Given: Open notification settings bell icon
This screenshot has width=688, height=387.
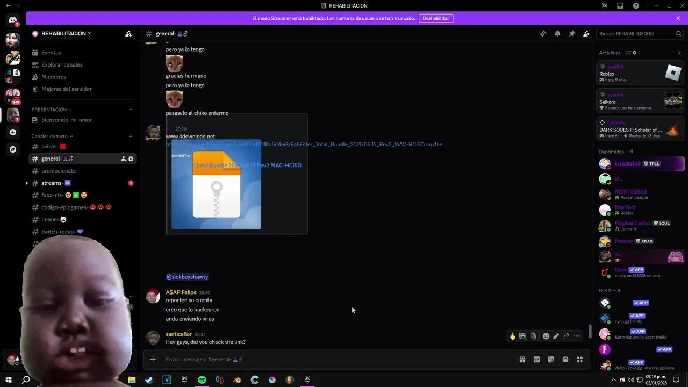Looking at the screenshot, I should coord(557,33).
